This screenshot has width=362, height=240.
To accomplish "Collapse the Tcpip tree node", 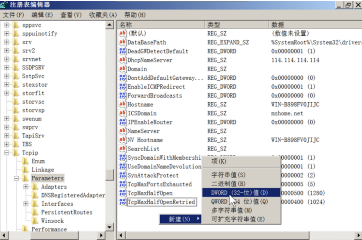I will pos(7,152).
